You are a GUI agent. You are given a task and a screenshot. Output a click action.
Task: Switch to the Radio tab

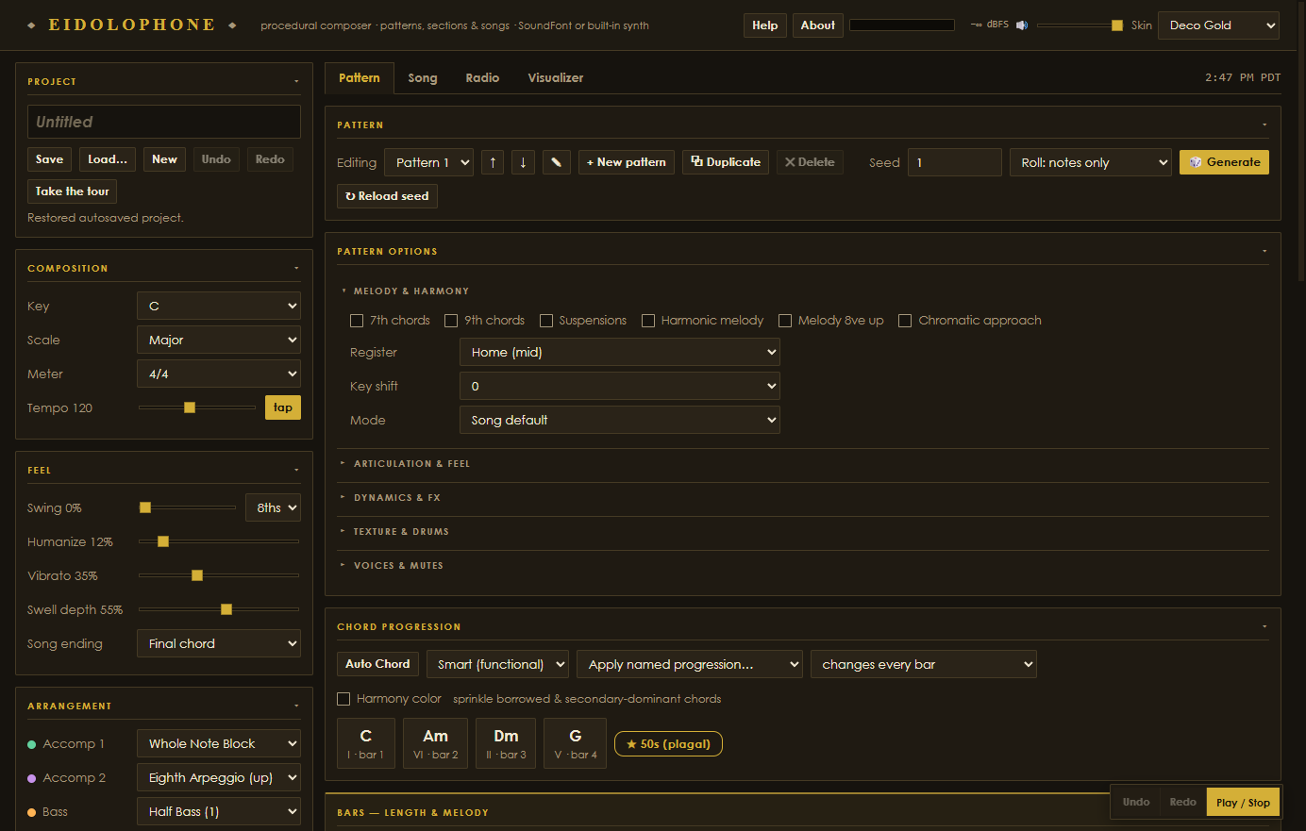point(482,78)
